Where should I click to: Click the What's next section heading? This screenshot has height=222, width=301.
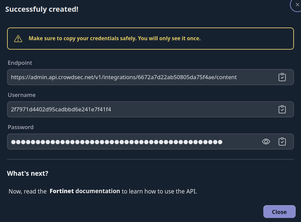(28, 173)
